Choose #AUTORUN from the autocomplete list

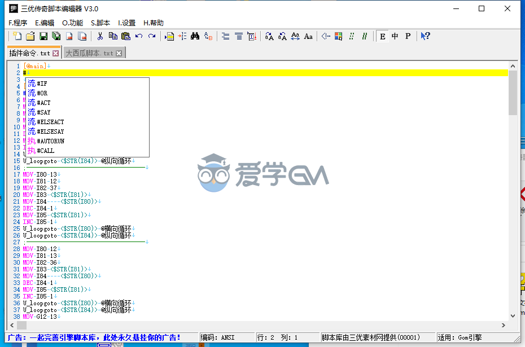(x=88, y=141)
